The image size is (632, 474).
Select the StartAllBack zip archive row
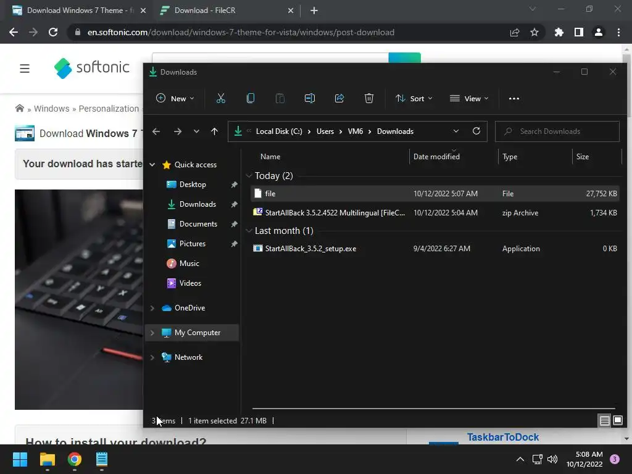pyautogui.click(x=434, y=213)
